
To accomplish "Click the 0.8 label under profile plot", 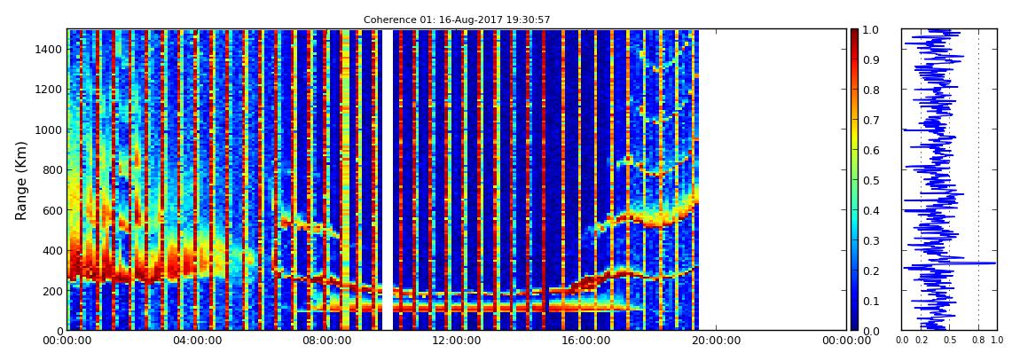I will point(977,341).
